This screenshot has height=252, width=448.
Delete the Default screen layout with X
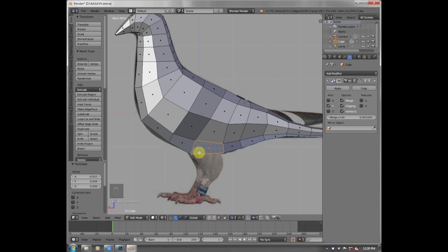(172, 11)
